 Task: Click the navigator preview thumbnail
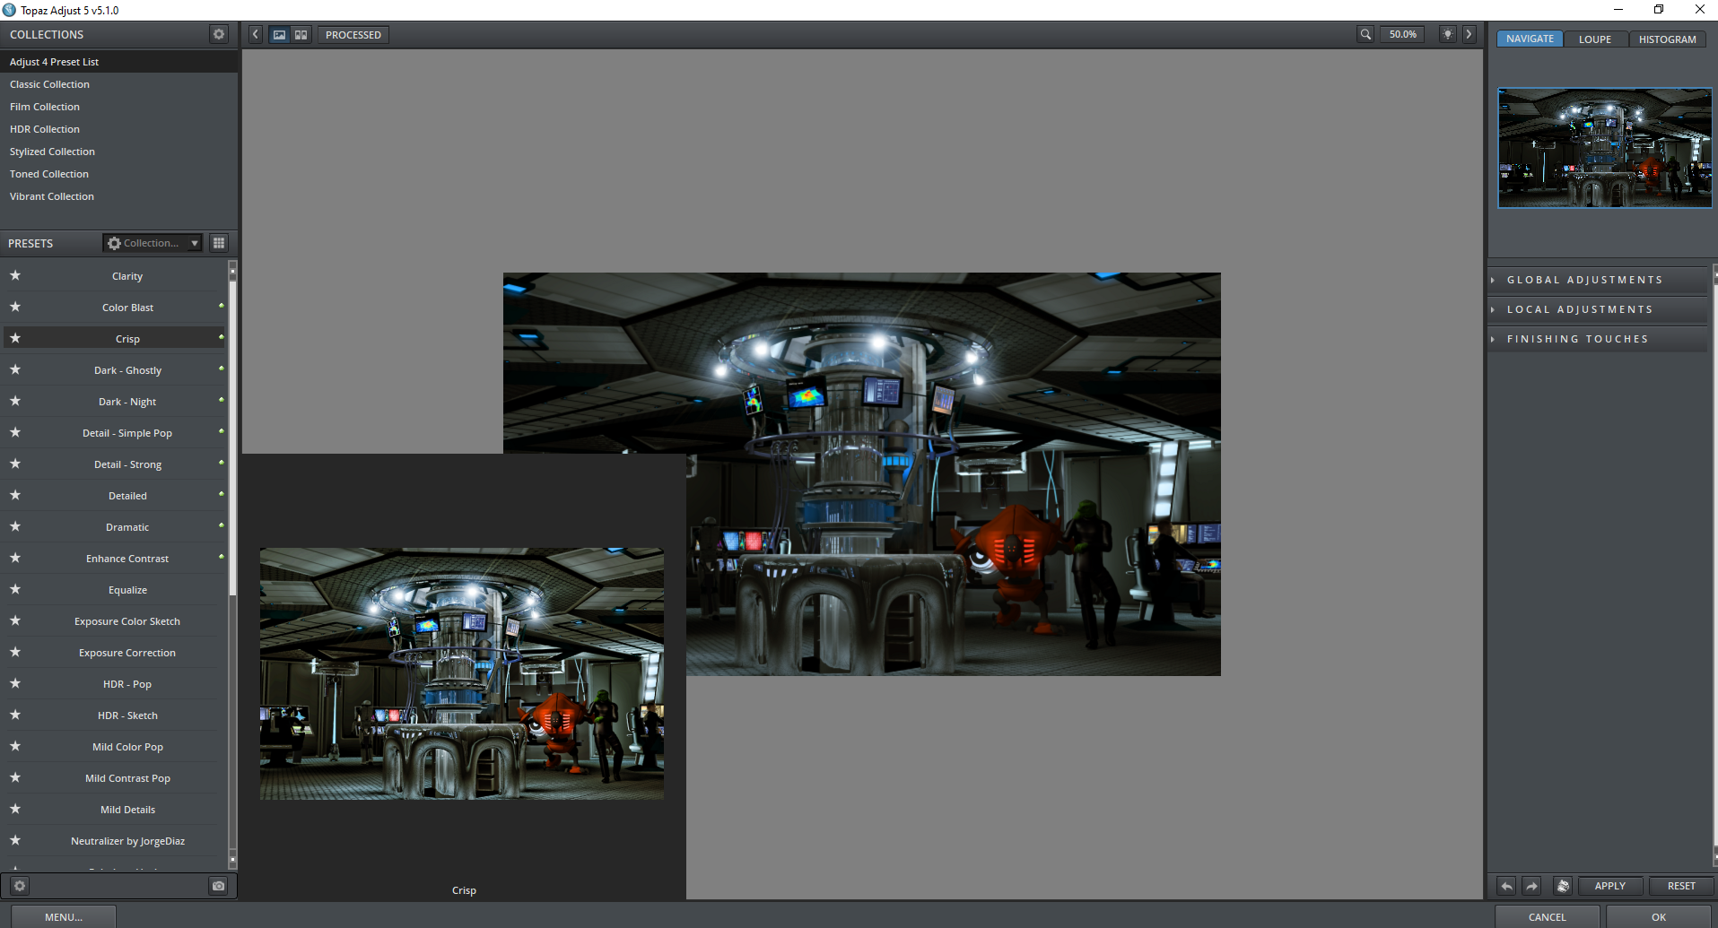coord(1605,148)
